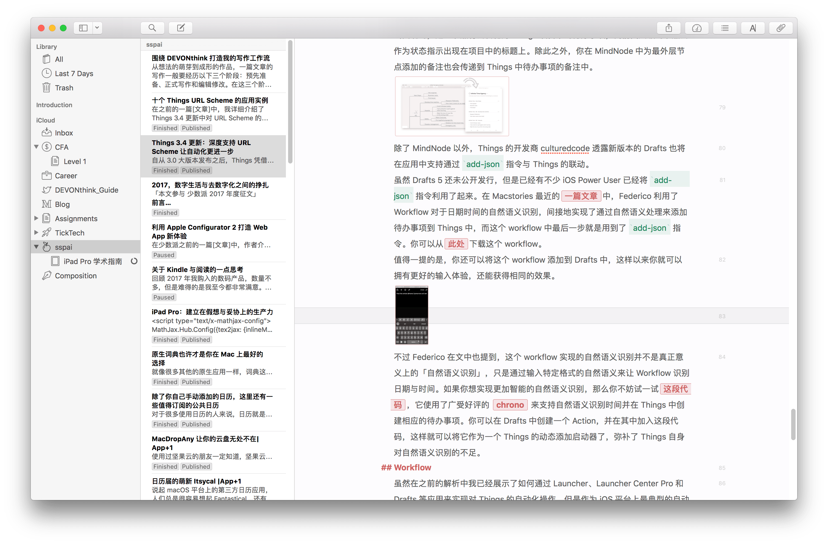This screenshot has height=544, width=828.
Task: Open the statistics/goal gauge icon
Action: coord(697,28)
